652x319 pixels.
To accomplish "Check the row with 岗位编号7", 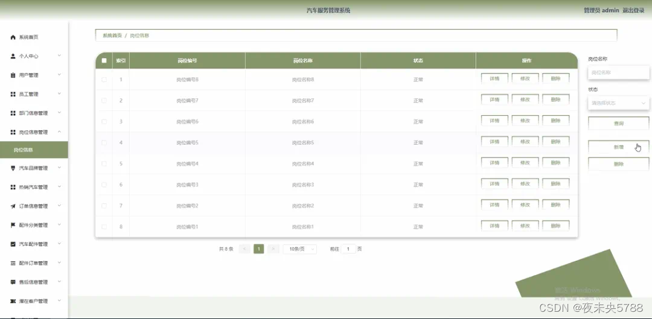I will [x=104, y=101].
